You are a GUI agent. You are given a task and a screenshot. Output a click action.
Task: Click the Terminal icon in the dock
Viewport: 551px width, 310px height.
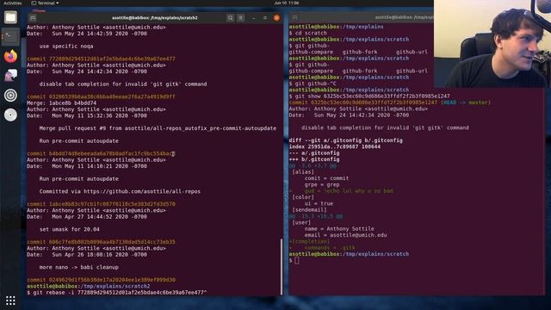click(x=10, y=36)
